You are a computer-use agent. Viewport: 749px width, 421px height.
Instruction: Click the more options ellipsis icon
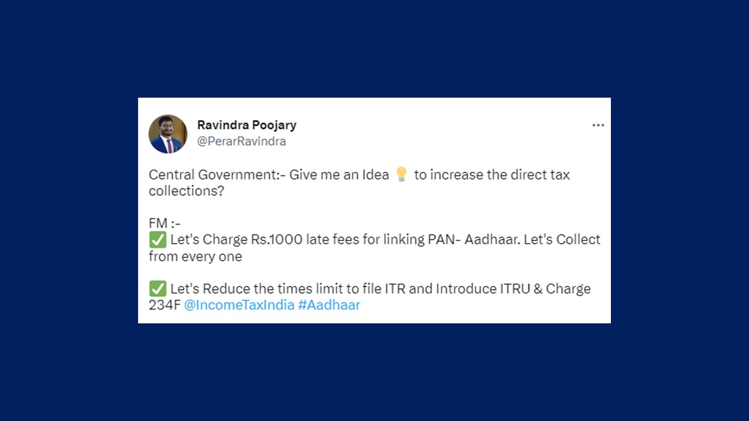pos(597,125)
